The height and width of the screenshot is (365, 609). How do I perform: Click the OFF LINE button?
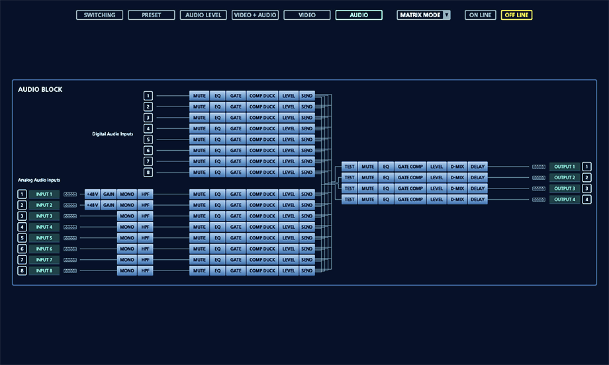click(x=516, y=15)
